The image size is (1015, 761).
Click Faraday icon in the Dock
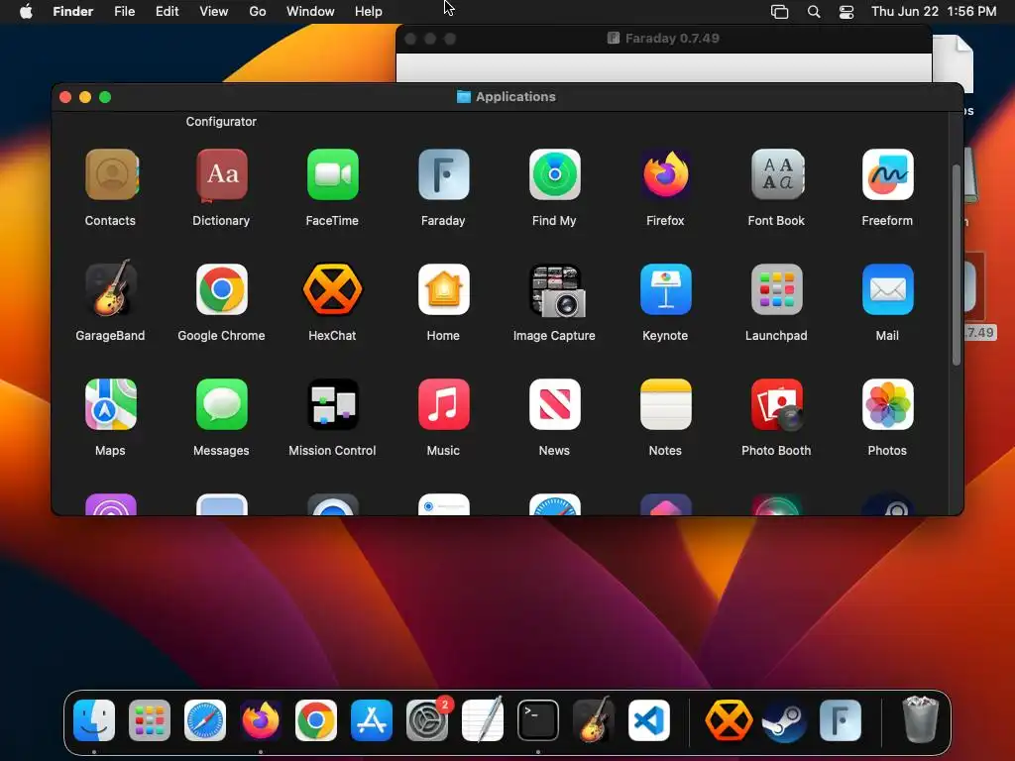(841, 720)
